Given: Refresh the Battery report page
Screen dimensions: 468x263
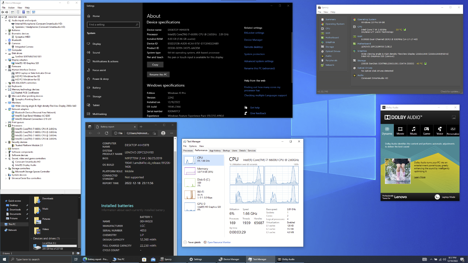Looking at the screenshot, I should [x=106, y=133].
